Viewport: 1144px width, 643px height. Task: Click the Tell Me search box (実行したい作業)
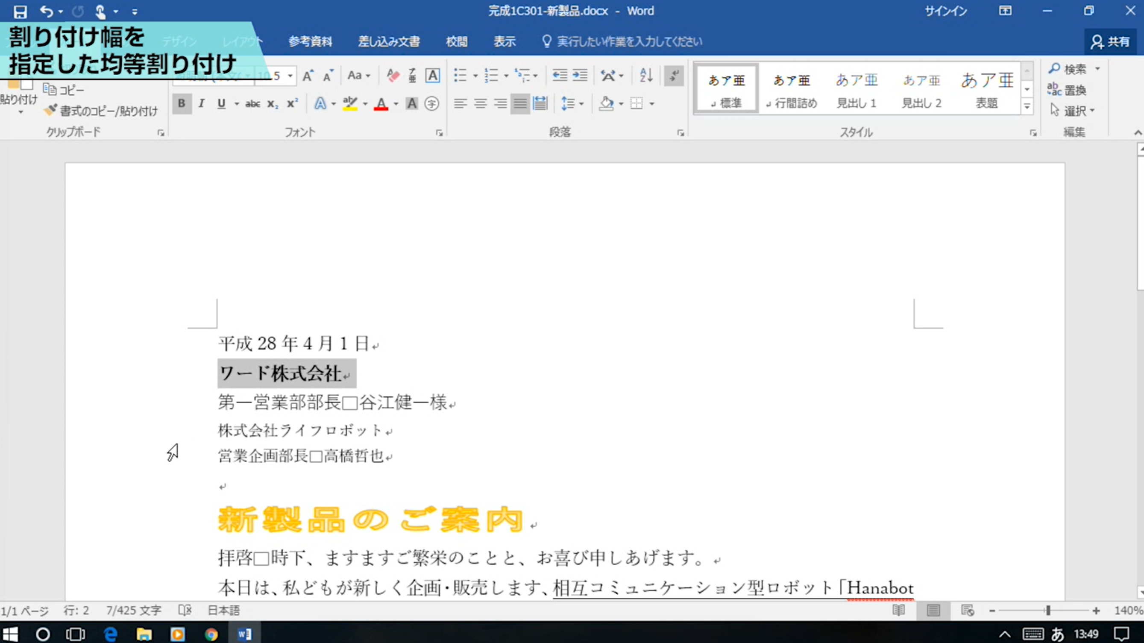pyautogui.click(x=629, y=42)
